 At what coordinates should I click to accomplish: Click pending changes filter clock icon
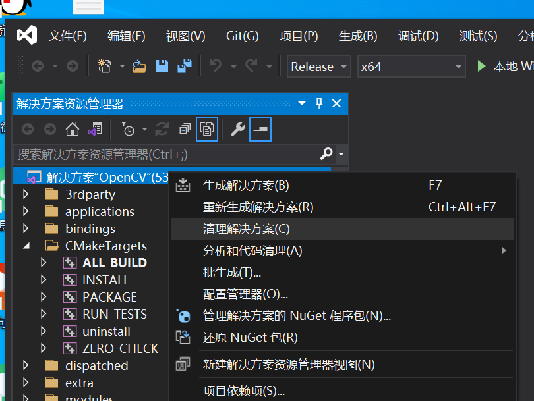[128, 129]
